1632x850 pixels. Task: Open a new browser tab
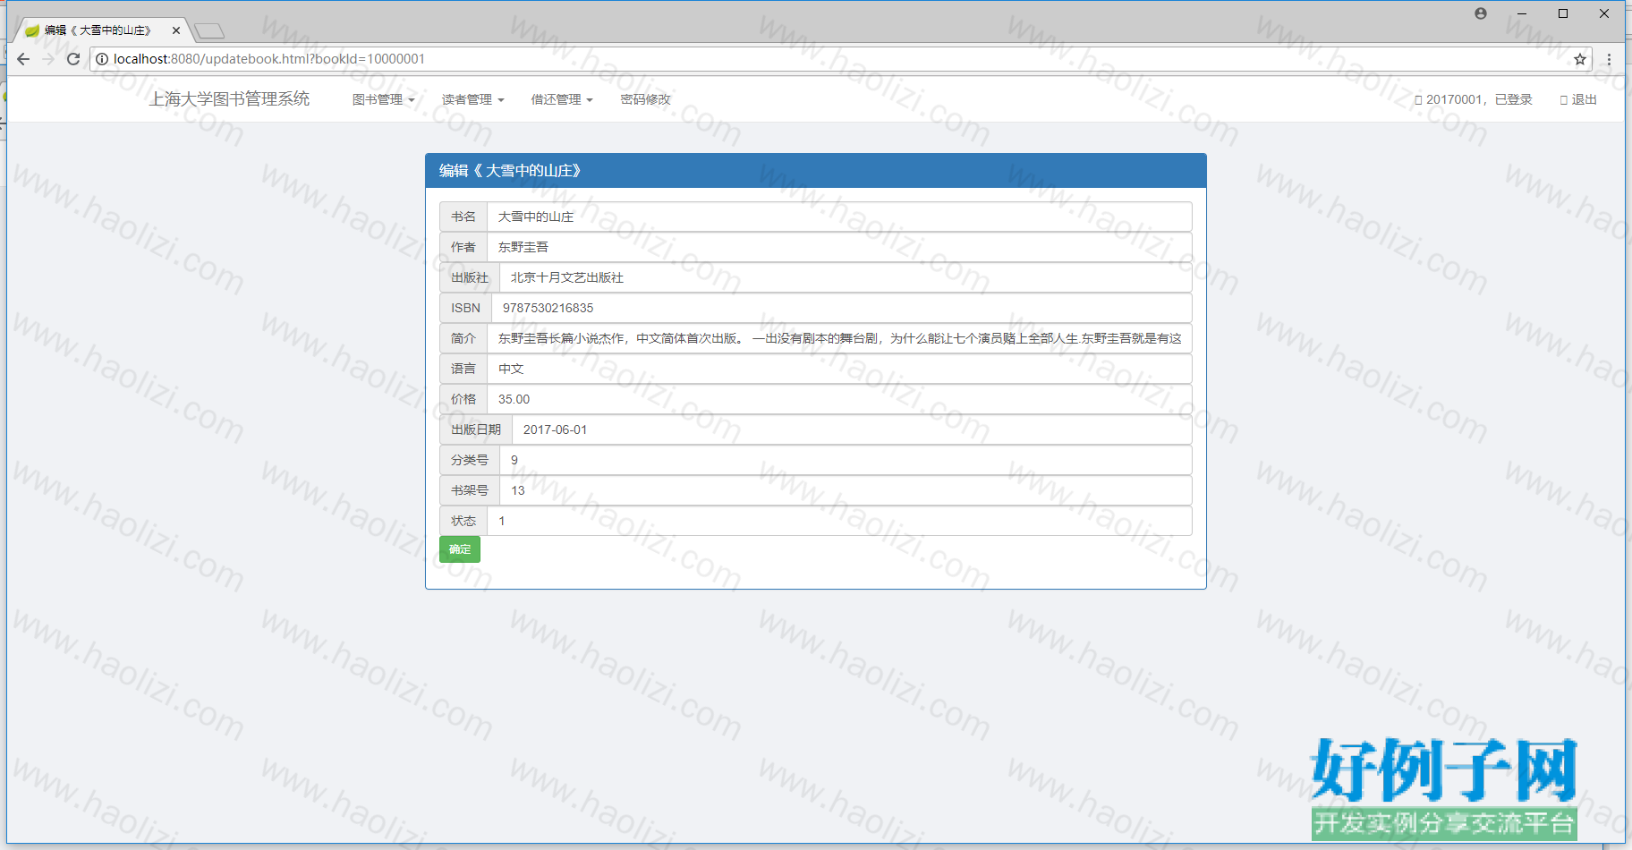tap(209, 31)
